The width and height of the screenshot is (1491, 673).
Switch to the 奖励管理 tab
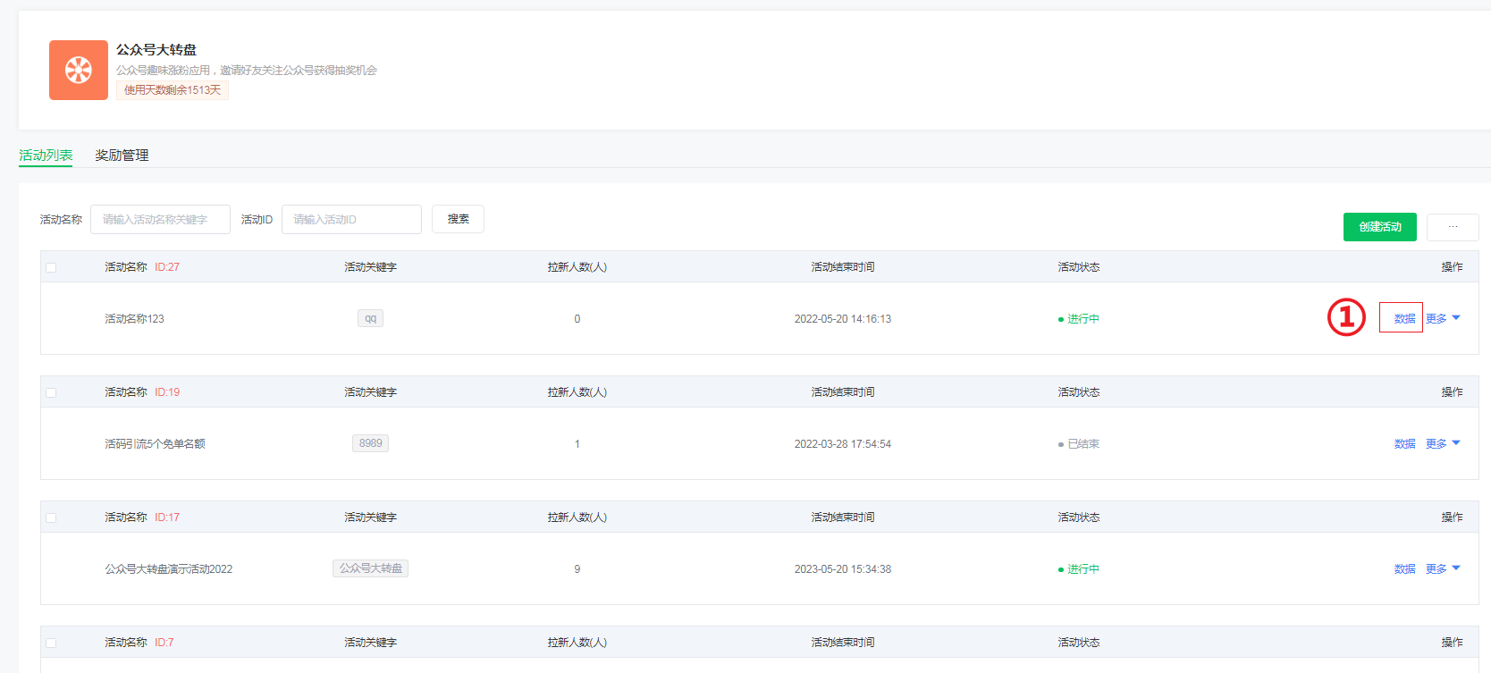pyautogui.click(x=122, y=156)
